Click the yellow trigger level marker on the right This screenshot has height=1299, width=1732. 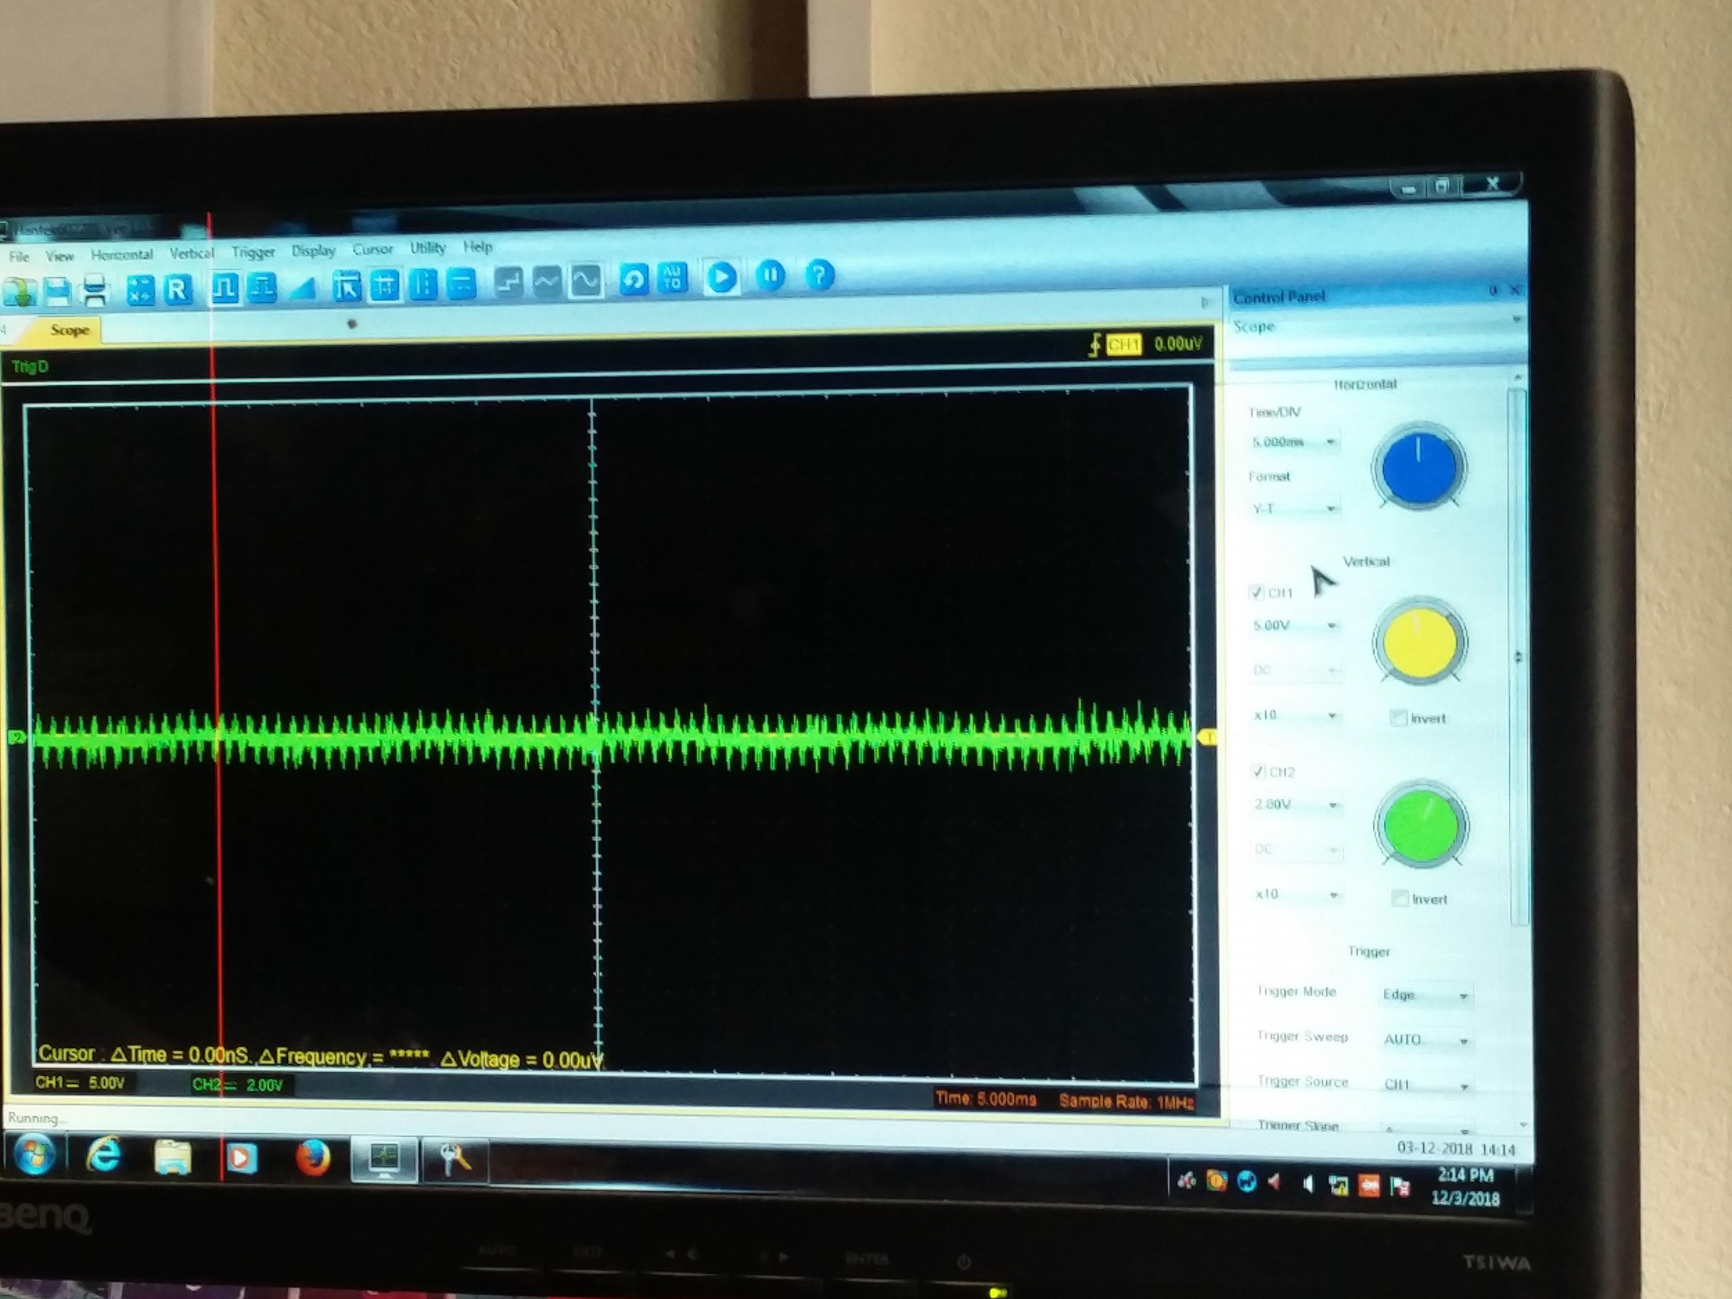pos(1207,737)
